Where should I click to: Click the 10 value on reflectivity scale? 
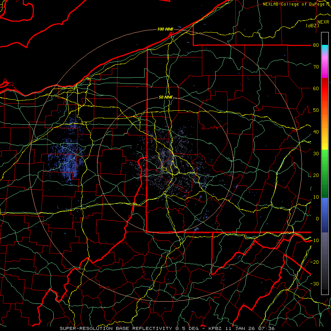point(316,197)
